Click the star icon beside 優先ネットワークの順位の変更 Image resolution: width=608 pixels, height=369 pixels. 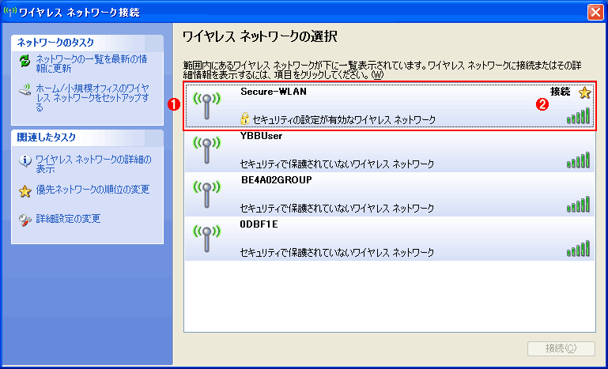point(25,191)
